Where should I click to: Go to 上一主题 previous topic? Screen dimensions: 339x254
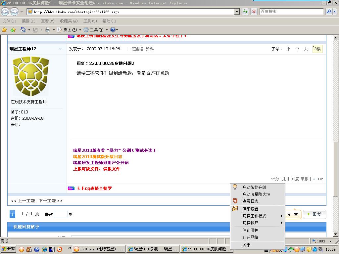(x=26, y=201)
